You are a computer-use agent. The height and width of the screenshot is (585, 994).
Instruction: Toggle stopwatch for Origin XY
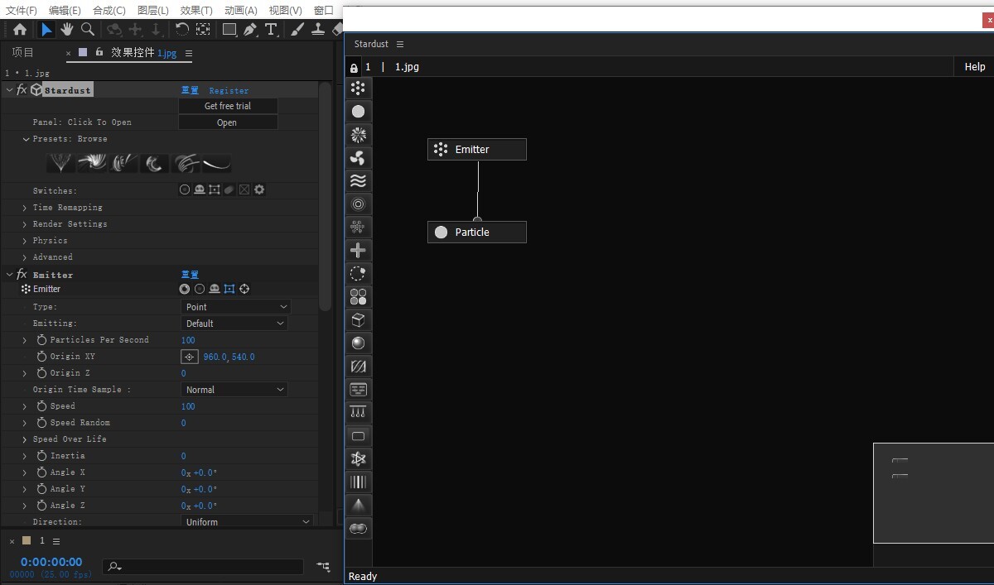click(x=42, y=357)
